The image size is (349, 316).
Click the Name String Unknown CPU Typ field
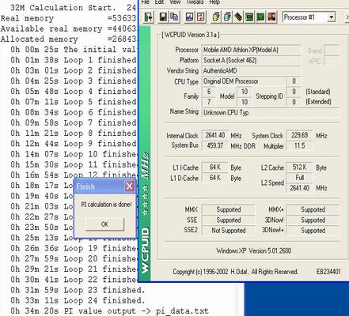tap(271, 112)
